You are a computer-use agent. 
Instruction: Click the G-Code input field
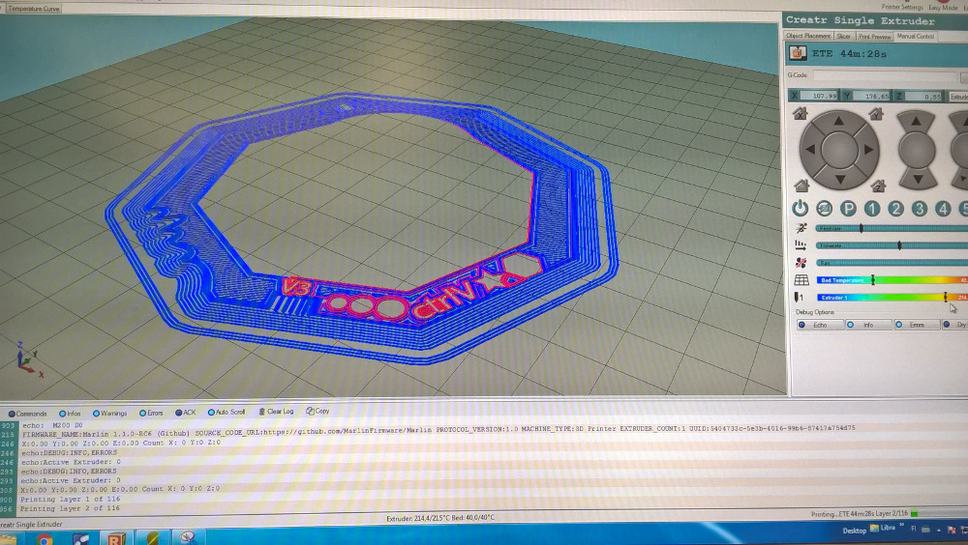885,75
